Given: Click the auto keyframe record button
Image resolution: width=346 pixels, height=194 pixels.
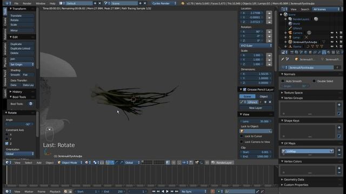Looking at the screenshot, I should pyautogui.click(x=212, y=192).
